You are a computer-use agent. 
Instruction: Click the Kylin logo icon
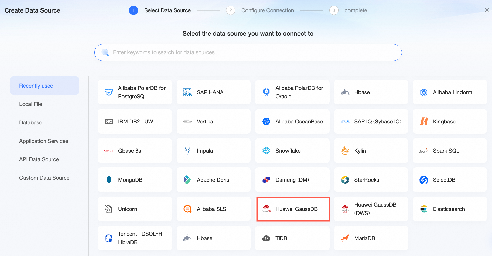pyautogui.click(x=345, y=151)
